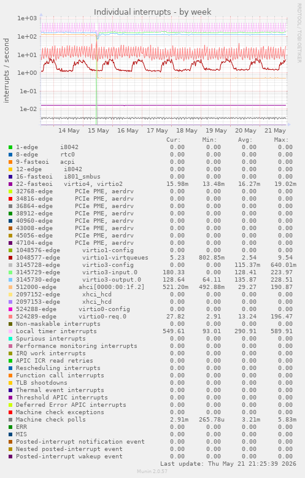
Task: Click the 15 May x-axis date label
Action: [98, 131]
